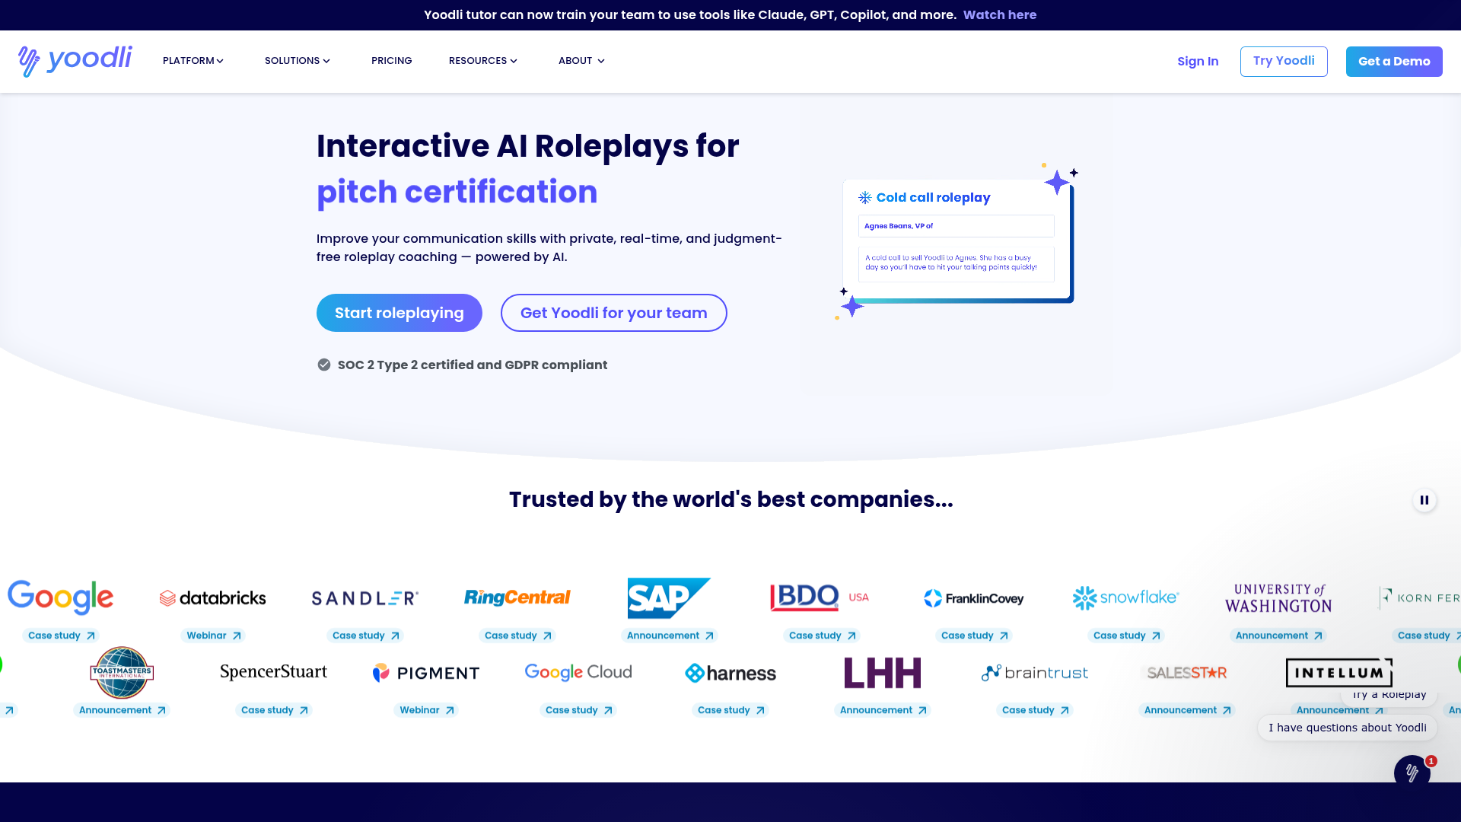Click the Pigment logo
This screenshot has height=822, width=1461.
pyautogui.click(x=426, y=673)
